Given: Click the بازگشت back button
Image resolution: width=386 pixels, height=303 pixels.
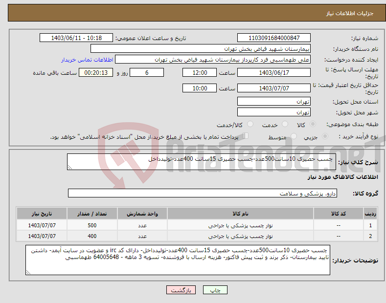Looking at the screenshot, I should [x=181, y=290].
